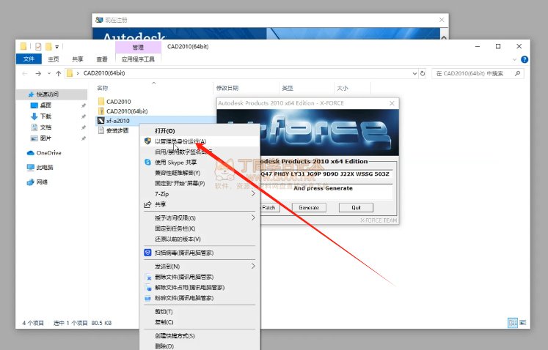Open the recent locations dropdown arrow
The image size is (548, 350).
click(x=49, y=73)
